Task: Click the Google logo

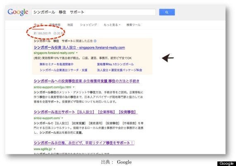Action: [18, 12]
